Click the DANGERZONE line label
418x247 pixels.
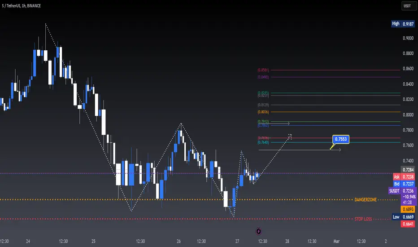tap(366, 200)
